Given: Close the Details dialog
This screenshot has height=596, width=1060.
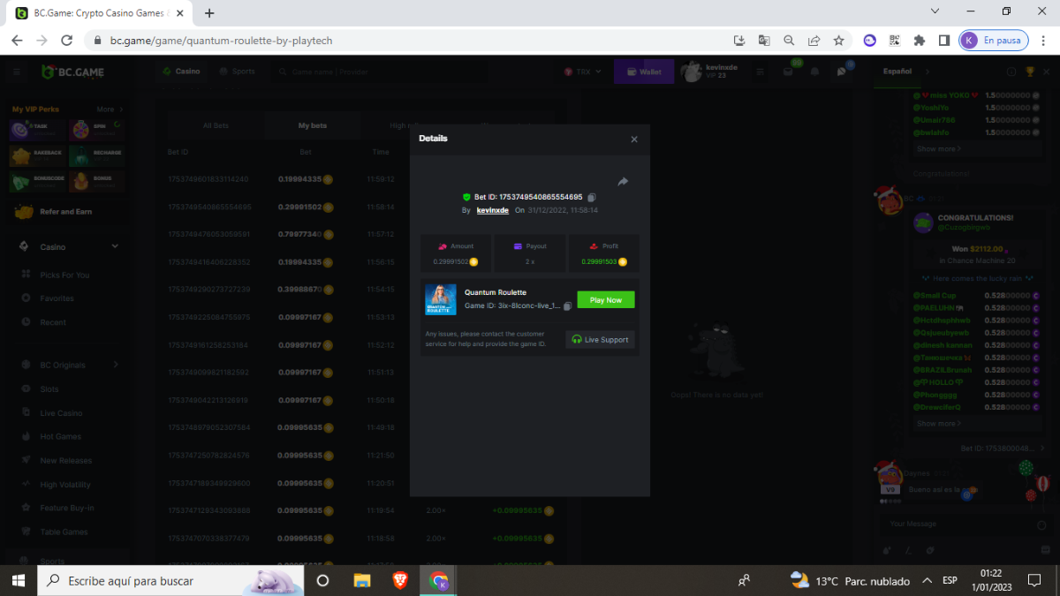Looking at the screenshot, I should pos(634,140).
